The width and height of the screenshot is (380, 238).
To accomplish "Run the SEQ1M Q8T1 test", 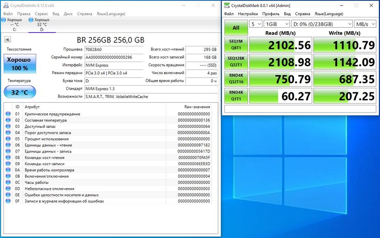I will pos(236,45).
